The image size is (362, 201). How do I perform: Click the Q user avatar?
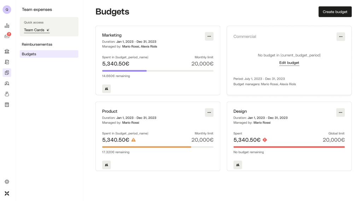pyautogui.click(x=7, y=10)
